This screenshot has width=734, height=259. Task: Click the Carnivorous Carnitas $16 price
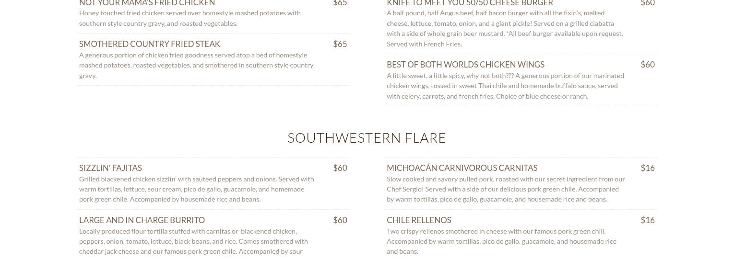coord(647,168)
